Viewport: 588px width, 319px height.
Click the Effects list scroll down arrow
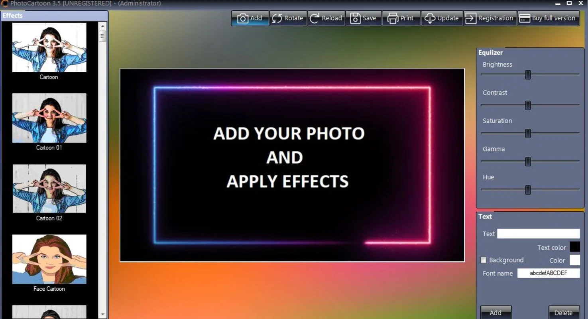(x=102, y=314)
